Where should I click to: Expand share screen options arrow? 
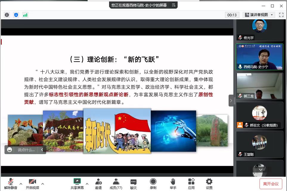pyautogui.click(x=87, y=184)
